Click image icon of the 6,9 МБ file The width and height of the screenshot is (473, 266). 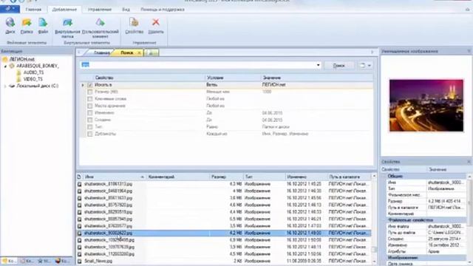click(79, 240)
